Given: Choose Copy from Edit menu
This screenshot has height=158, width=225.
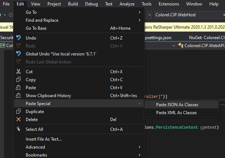Looking at the screenshot, I should tap(79, 80).
